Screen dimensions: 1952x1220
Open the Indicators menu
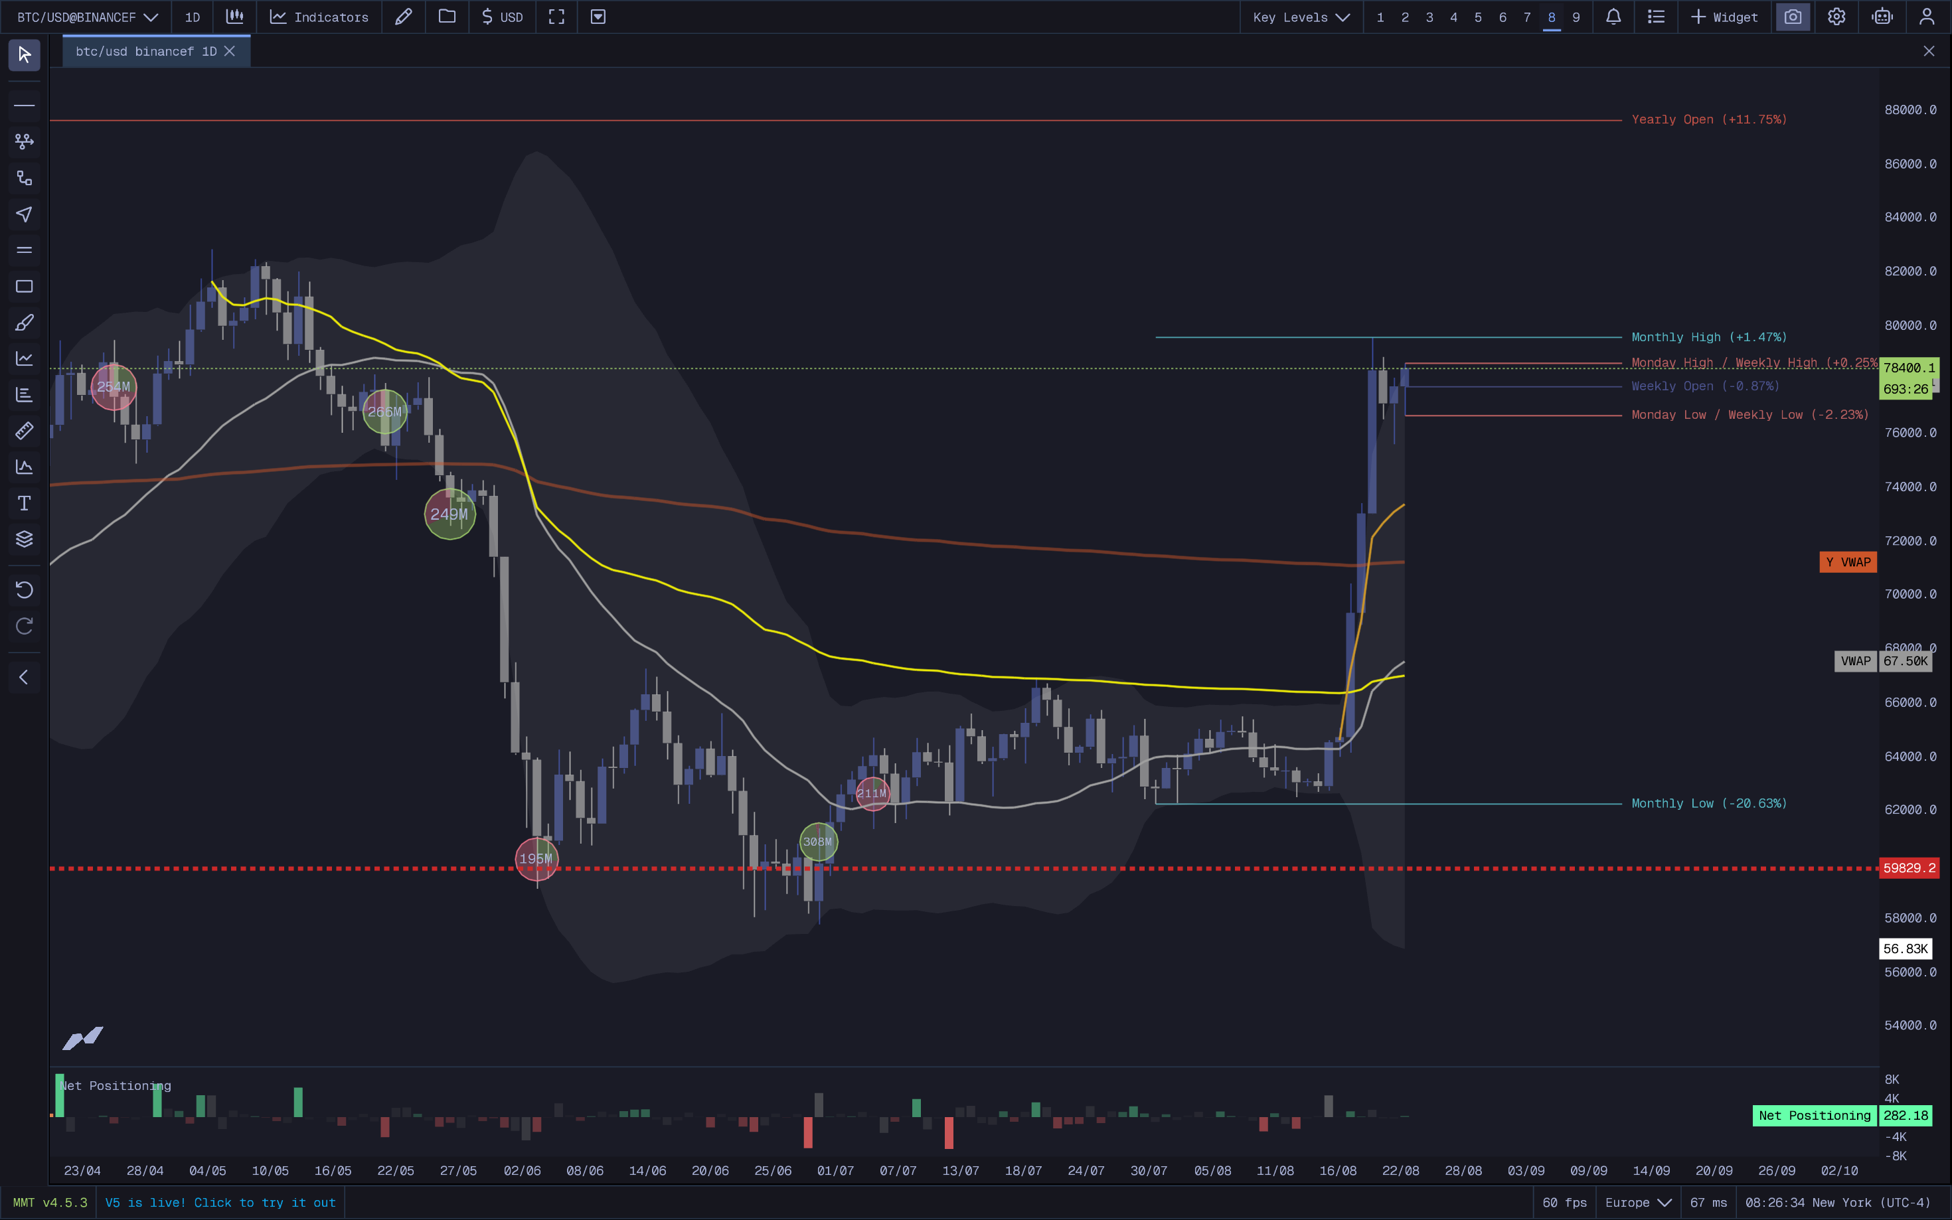(319, 17)
